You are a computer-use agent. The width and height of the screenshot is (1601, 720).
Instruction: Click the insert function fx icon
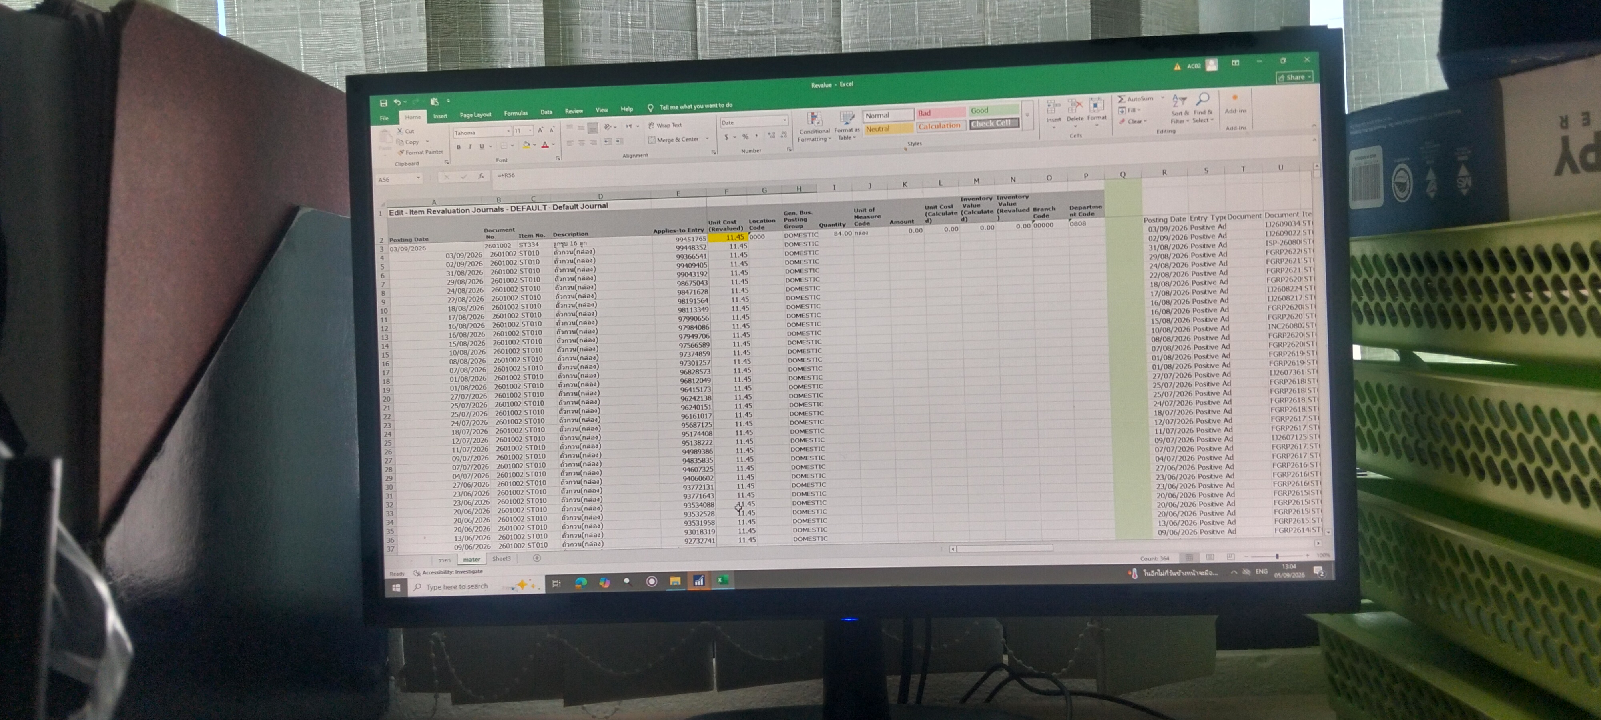481,176
